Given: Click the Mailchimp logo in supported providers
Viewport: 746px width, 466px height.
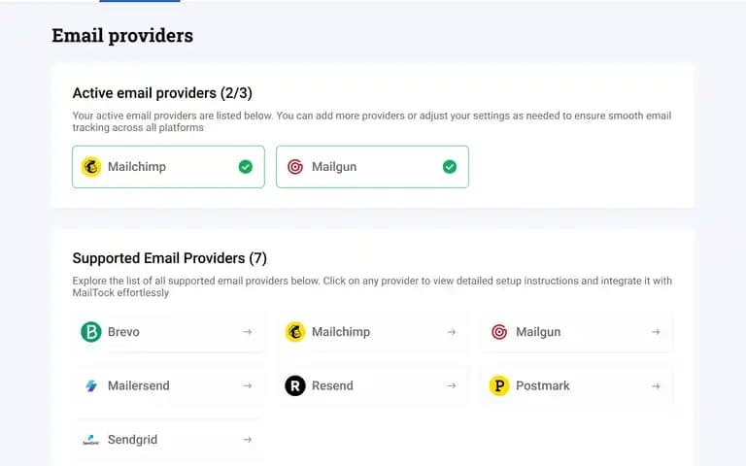Looking at the screenshot, I should 295,332.
